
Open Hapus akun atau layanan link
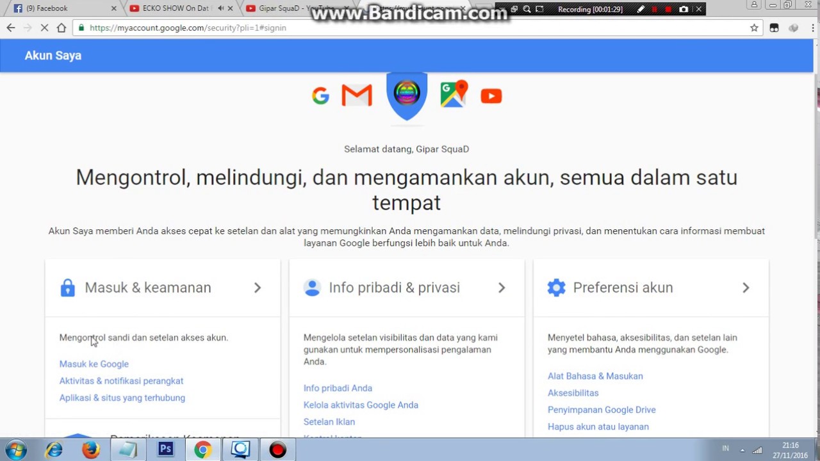click(598, 426)
